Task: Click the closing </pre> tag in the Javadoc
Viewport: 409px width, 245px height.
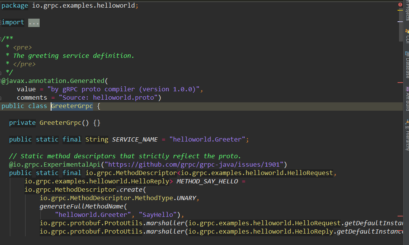Action: point(24,64)
